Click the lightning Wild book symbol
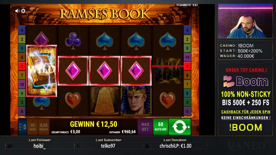Viewport: 276px width, 155px height. 41,71
